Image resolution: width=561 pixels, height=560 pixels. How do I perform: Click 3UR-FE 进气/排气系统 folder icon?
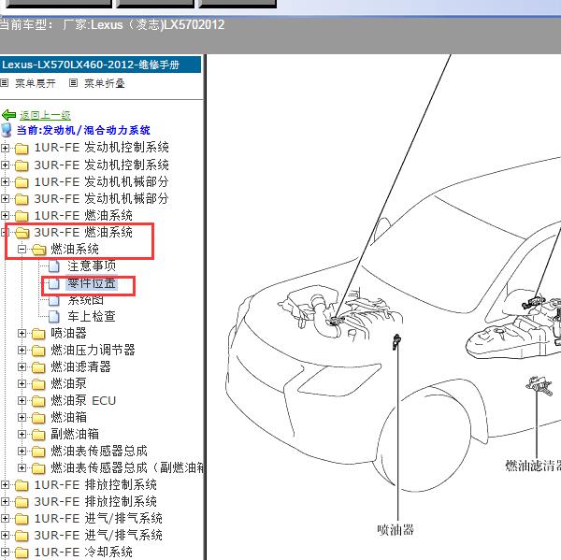click(22, 536)
